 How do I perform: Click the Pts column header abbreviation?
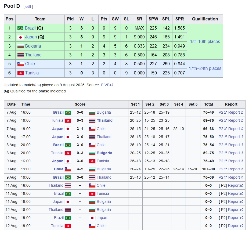[x=104, y=19]
